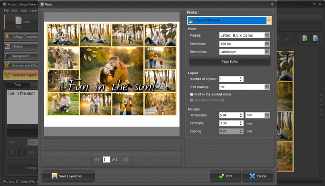Screen dimensions: 325x186
Task: Open the Collage Templates section
Action: click(x=21, y=37)
